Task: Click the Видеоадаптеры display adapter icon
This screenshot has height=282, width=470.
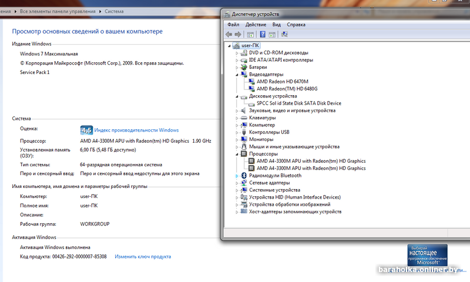Action: click(244, 75)
